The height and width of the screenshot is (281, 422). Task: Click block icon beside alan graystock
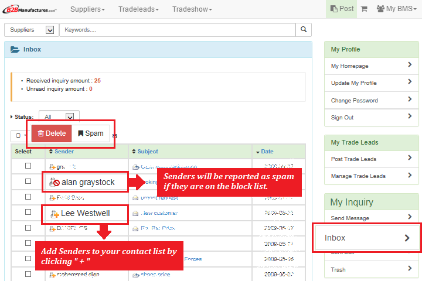point(56,182)
